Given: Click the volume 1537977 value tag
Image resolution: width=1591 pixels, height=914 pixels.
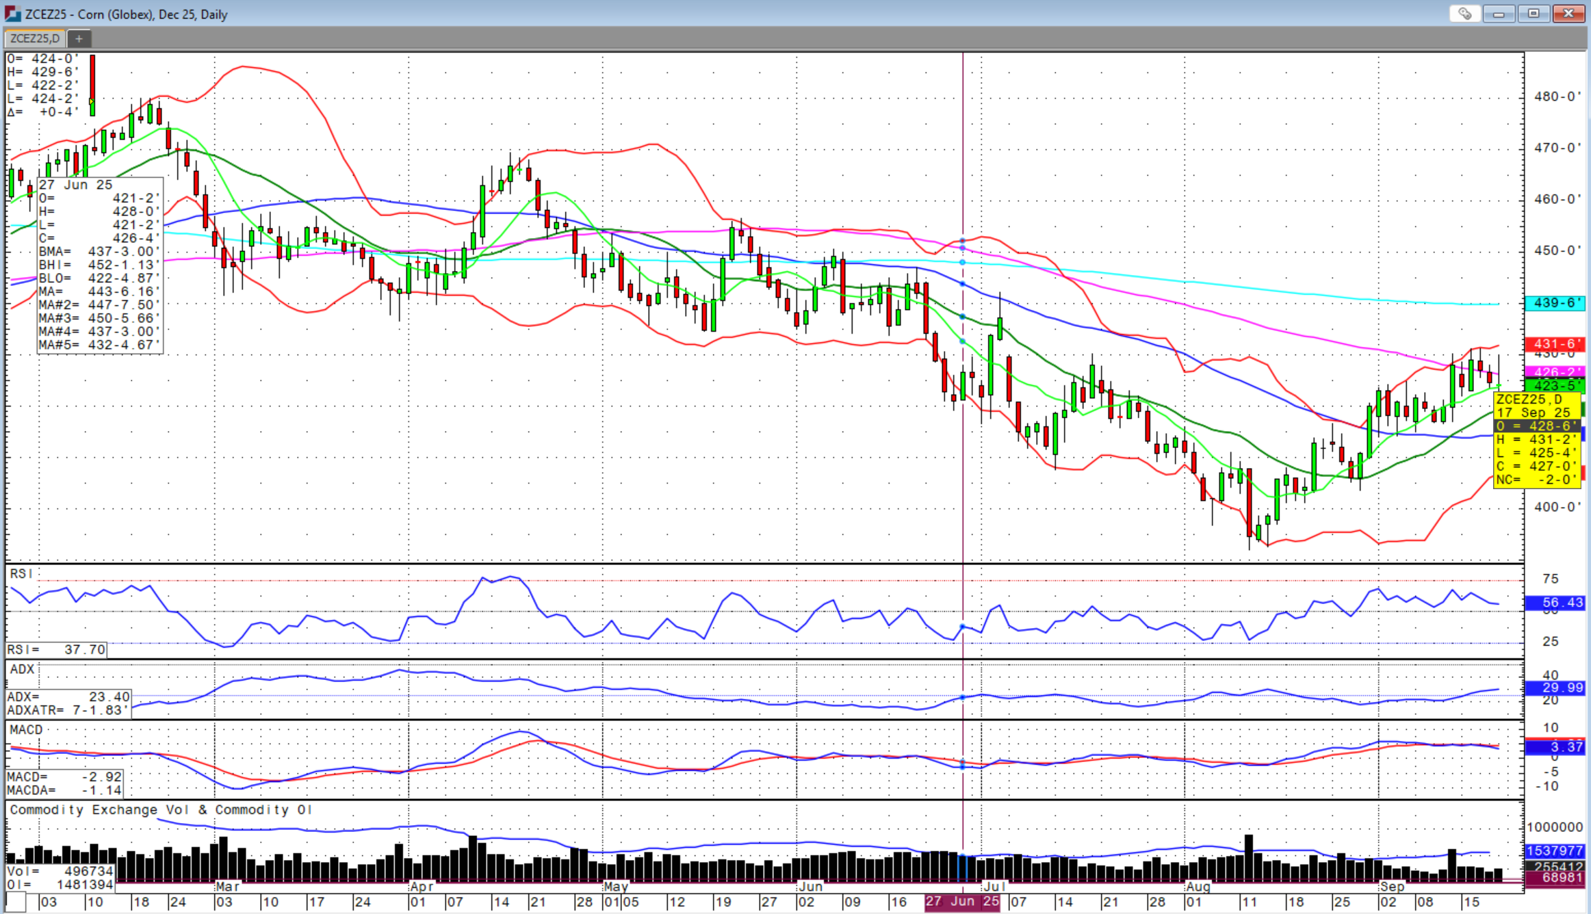Looking at the screenshot, I should [1555, 851].
